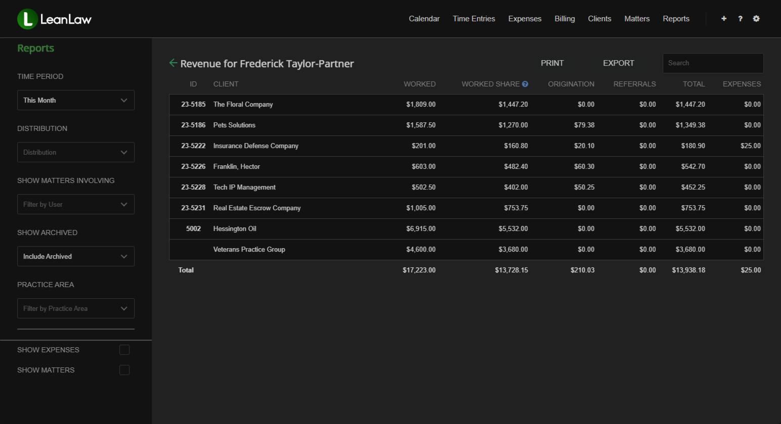Image resolution: width=781 pixels, height=424 pixels.
Task: Select the Pets Solutions client row
Action: [466, 125]
